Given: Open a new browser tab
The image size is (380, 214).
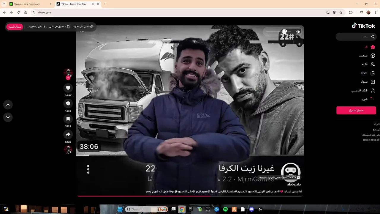Looking at the screenshot, I should (105, 4).
